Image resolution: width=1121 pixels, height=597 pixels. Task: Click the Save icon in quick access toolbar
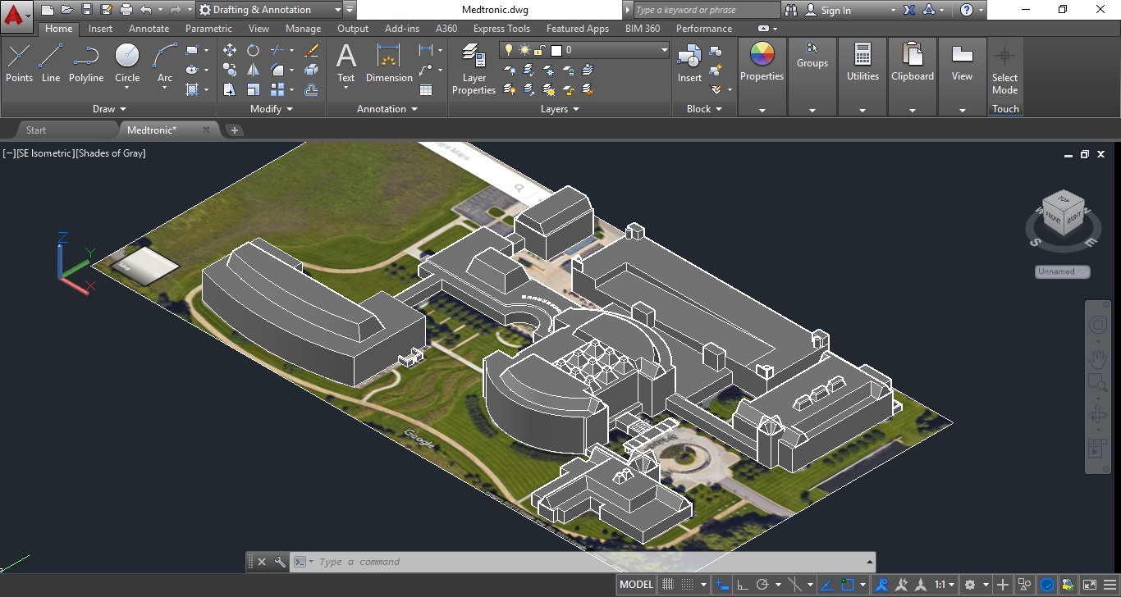[87, 10]
